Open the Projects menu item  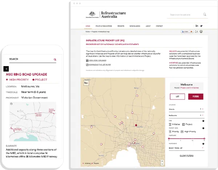click(x=121, y=26)
